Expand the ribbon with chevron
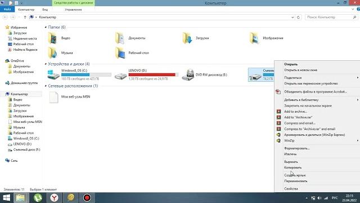The height and width of the screenshot is (203, 360). [x=353, y=9]
